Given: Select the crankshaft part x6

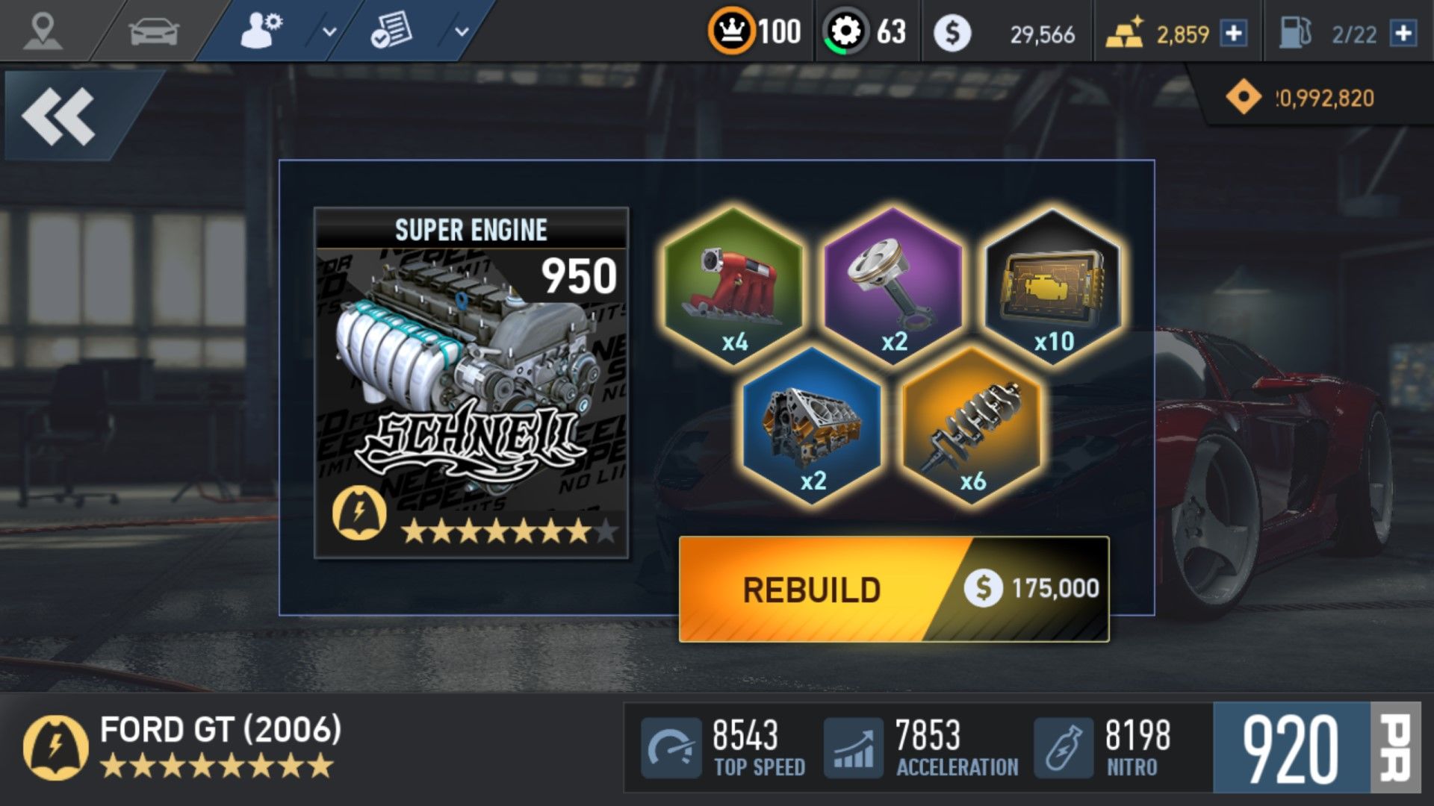Looking at the screenshot, I should click(x=973, y=425).
